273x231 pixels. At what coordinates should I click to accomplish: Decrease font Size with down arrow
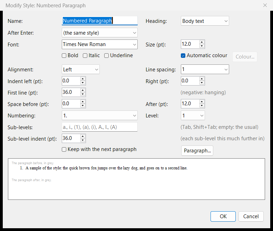point(202,46)
